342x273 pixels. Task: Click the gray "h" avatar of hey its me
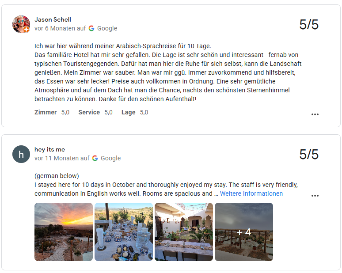21,154
